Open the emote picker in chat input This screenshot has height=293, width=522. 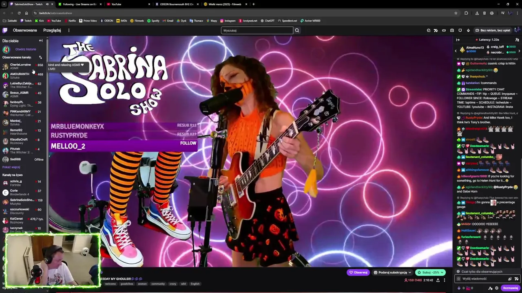pyautogui.click(x=517, y=279)
